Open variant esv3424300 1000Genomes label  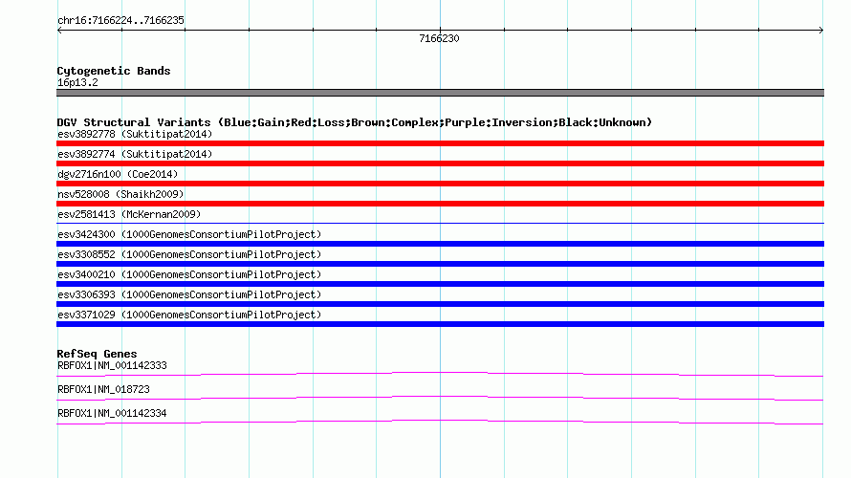click(x=189, y=234)
